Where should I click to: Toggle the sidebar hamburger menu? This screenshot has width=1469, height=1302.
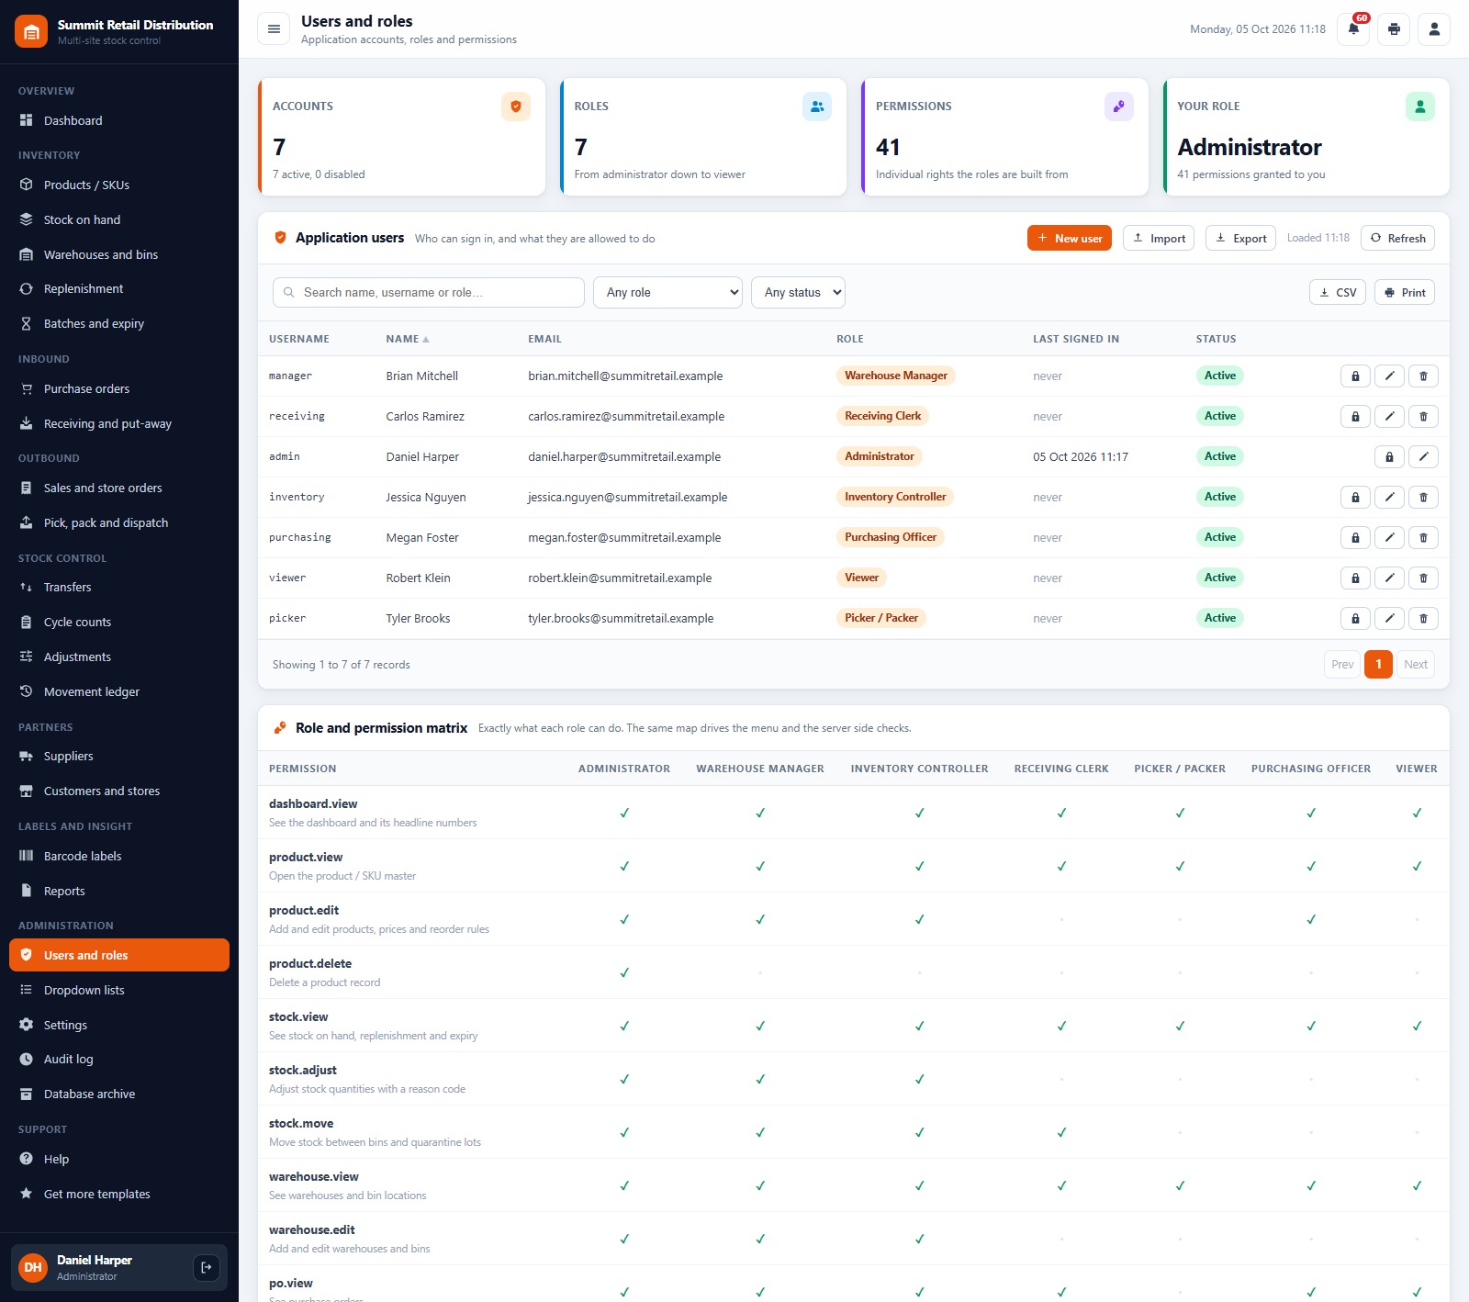(274, 29)
